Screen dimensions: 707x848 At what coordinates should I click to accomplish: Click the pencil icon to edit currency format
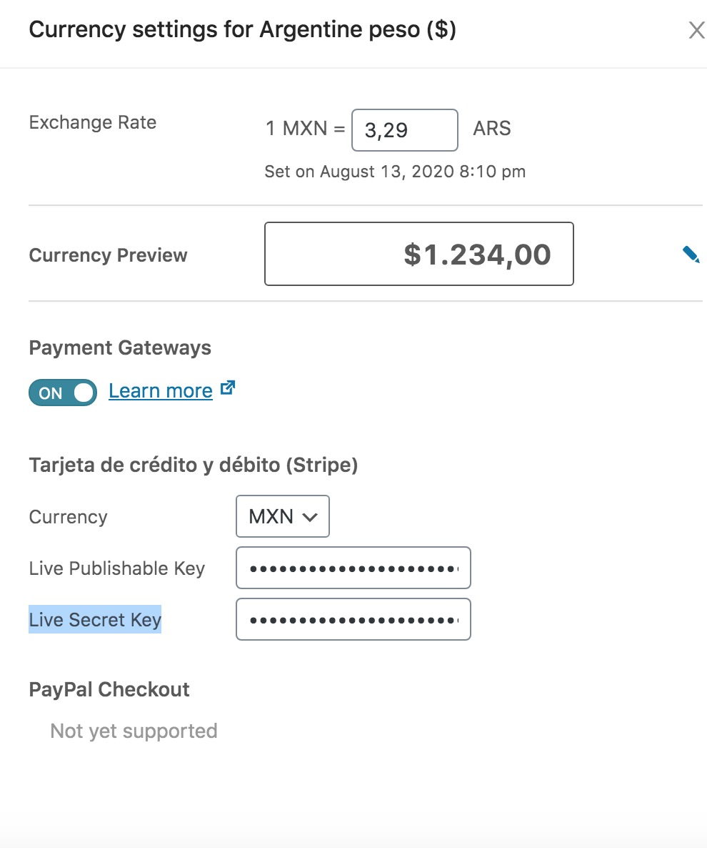691,255
